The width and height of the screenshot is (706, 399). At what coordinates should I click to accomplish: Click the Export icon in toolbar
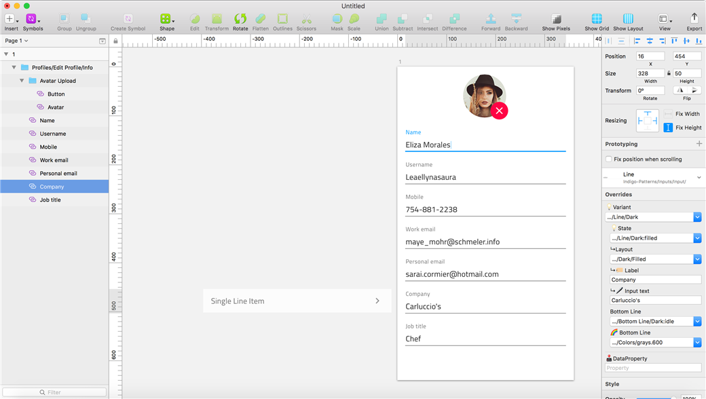point(694,19)
